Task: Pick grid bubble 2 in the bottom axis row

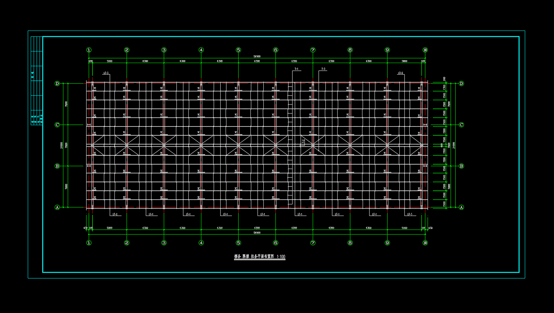Action: click(127, 243)
